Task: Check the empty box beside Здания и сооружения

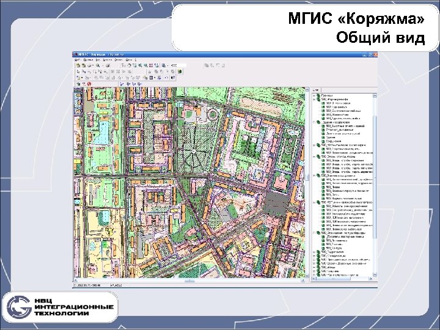Action: click(314, 122)
